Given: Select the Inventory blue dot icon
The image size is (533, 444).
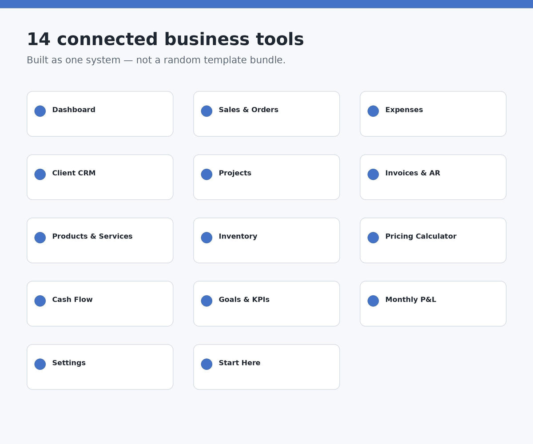Looking at the screenshot, I should click(207, 238).
